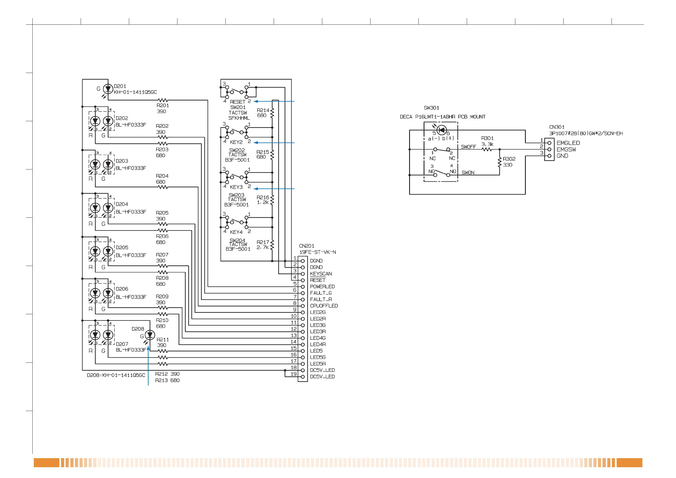
Task: Select the D205 dual LED package
Action: 102,251
